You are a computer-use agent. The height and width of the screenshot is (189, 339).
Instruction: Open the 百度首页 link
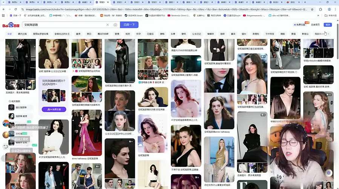[315, 25]
